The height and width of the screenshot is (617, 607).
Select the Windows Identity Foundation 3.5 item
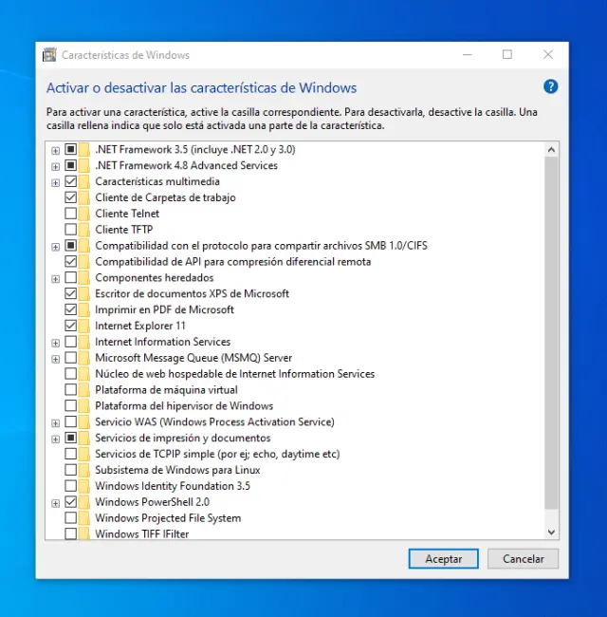coord(172,486)
